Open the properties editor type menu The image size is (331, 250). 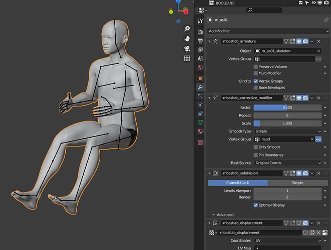point(203,10)
